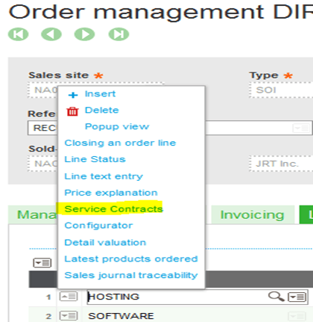Click the blue plus Insert icon
The height and width of the screenshot is (322, 313).
point(73,95)
